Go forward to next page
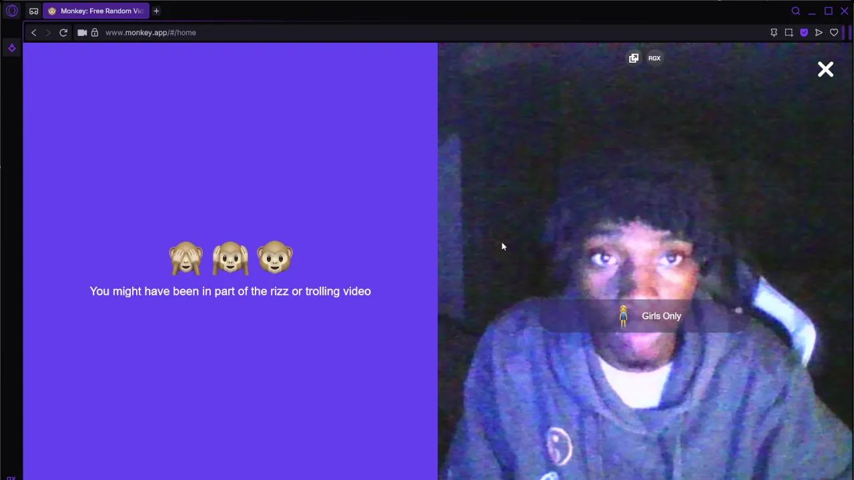Screen dimensions: 854x480 point(48,32)
